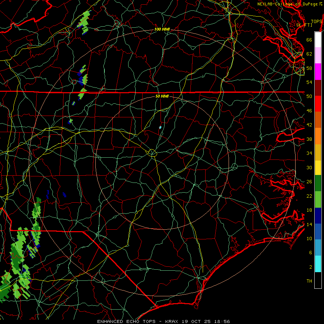Click the '42' scale value
Viewport: 324px width, 324px height.
(x=309, y=125)
